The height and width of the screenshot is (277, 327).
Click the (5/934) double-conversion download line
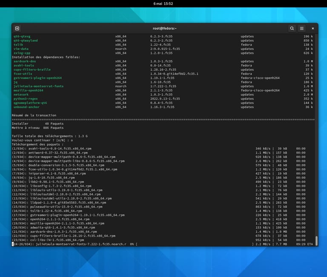(158, 165)
